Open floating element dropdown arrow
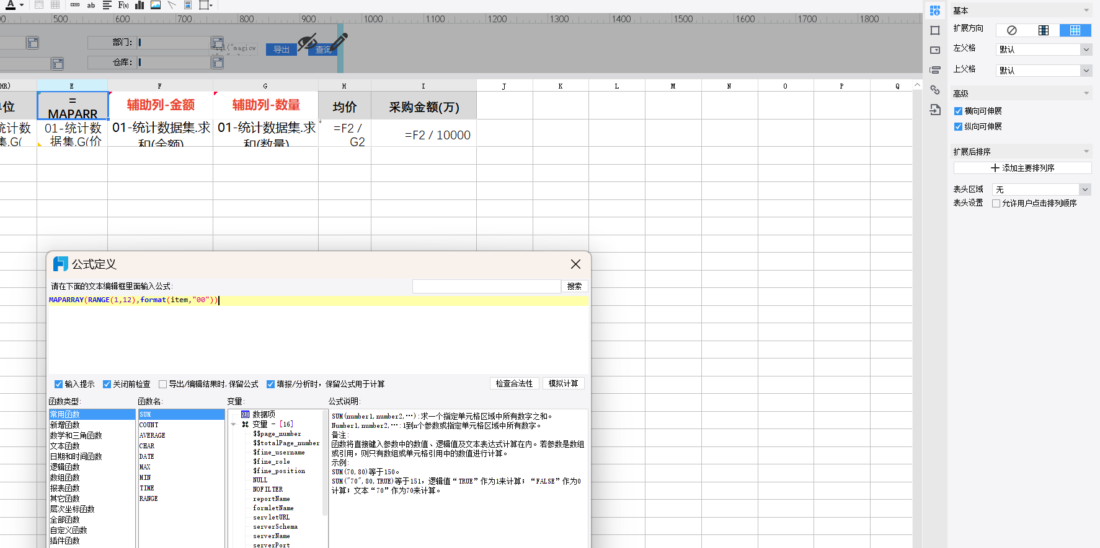 [211, 5]
